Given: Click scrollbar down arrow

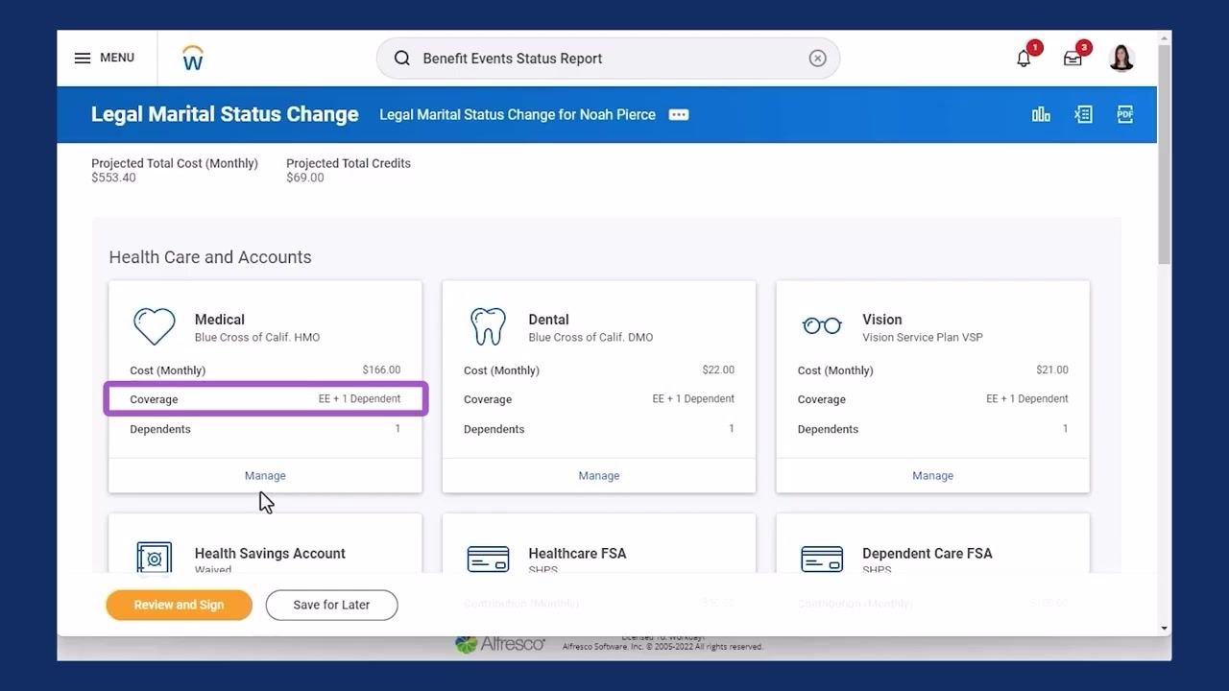Looking at the screenshot, I should click(x=1165, y=629).
